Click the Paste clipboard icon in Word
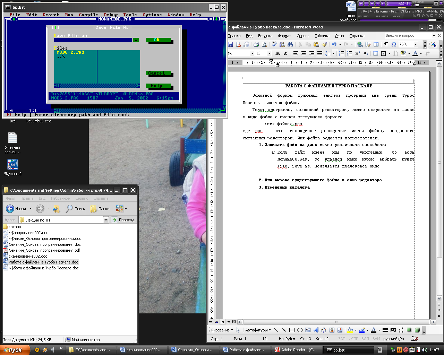Screen dimensions: 444x355 [316, 44]
